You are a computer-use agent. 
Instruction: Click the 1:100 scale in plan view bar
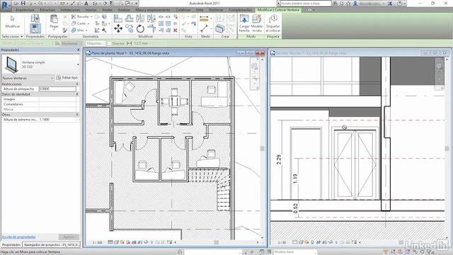pos(98,242)
